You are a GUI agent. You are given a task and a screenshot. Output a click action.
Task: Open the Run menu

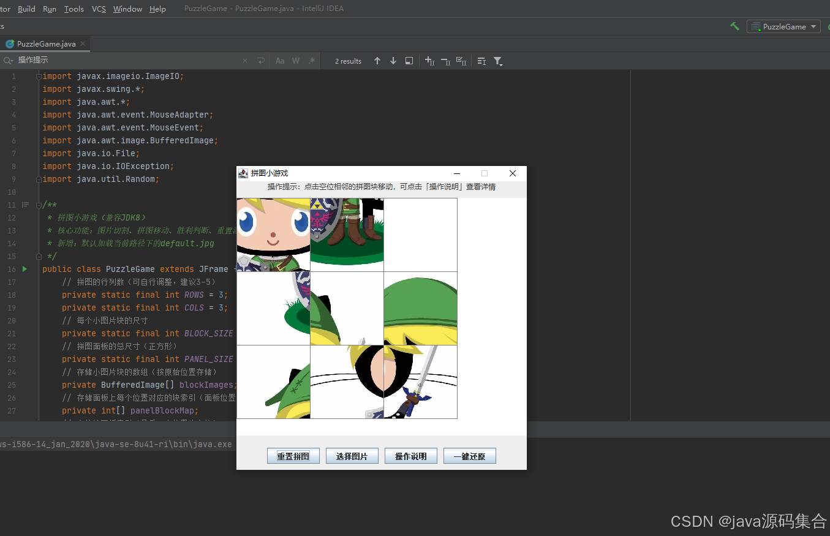(x=50, y=9)
